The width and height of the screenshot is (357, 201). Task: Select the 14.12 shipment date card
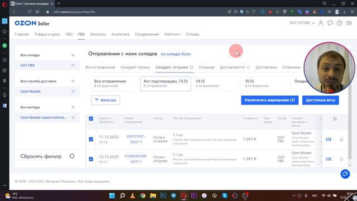[x=216, y=84]
